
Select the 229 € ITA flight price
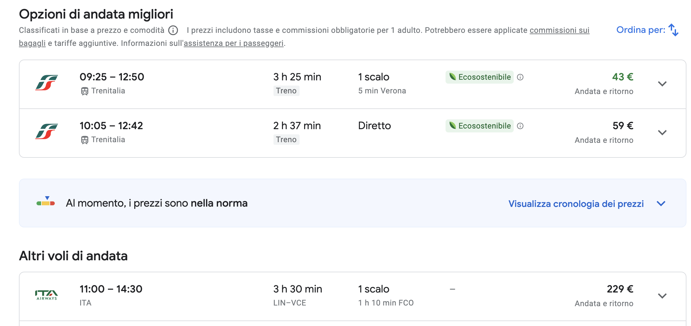(x=620, y=289)
